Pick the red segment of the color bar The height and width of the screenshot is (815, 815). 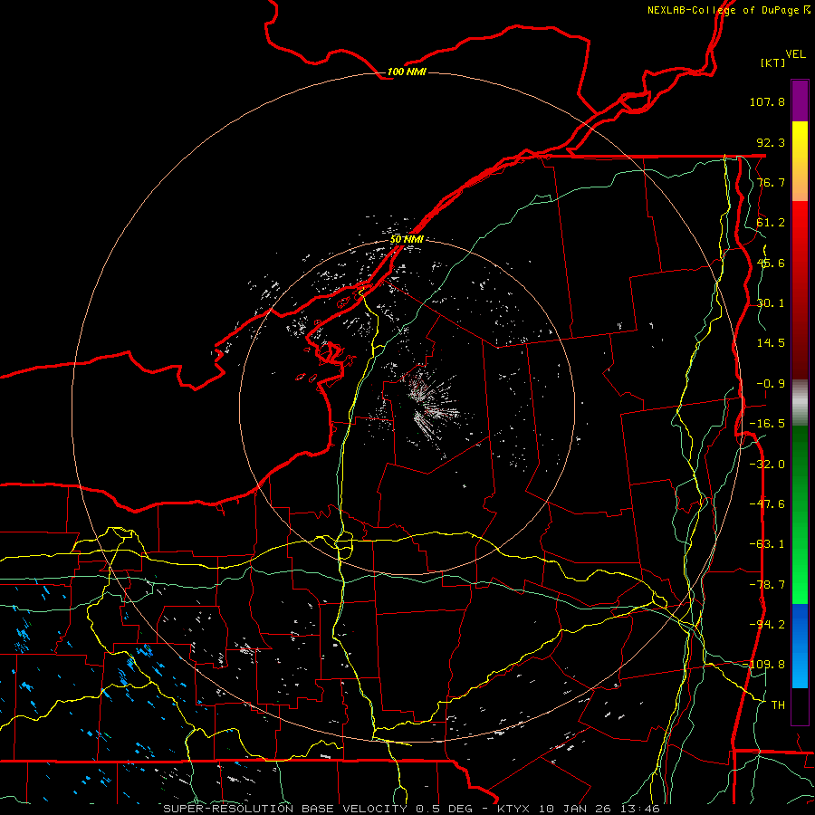(x=800, y=290)
